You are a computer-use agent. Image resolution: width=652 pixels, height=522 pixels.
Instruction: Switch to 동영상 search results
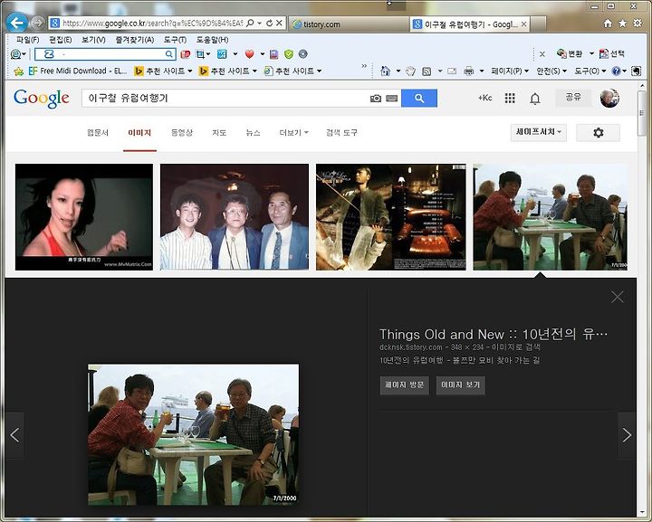coord(182,132)
